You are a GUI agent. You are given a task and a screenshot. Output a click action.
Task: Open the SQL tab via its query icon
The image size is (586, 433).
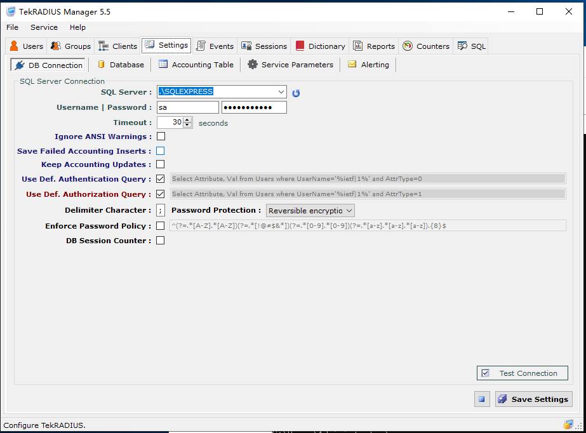click(x=462, y=46)
